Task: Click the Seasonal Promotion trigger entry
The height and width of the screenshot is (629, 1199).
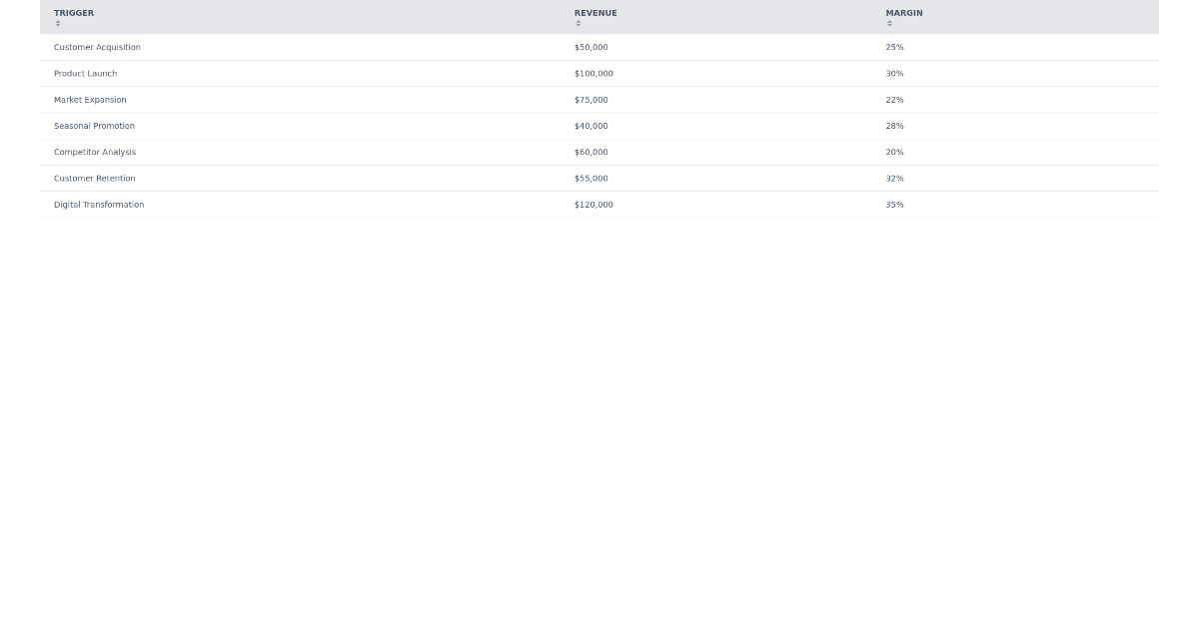Action: click(x=94, y=126)
